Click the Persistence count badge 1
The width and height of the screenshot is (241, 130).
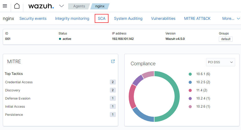pyautogui.click(x=113, y=115)
